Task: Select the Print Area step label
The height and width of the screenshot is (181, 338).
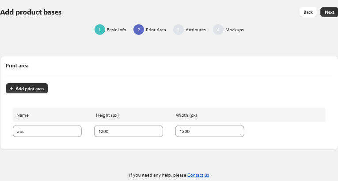Action: (156, 30)
